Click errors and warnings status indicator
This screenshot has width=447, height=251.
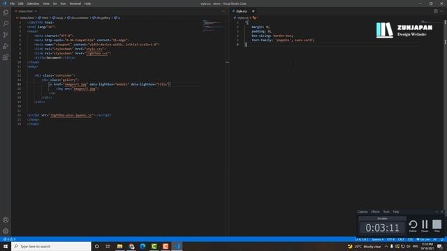[9, 239]
